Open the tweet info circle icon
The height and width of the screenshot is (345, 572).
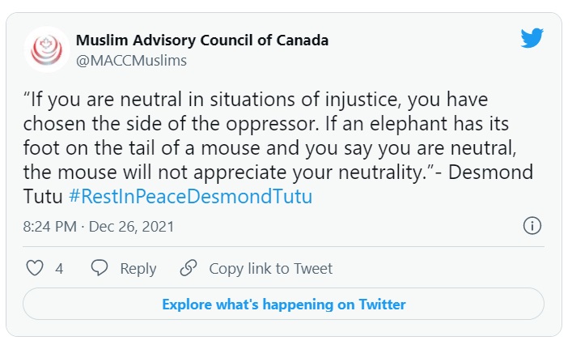coord(532,226)
